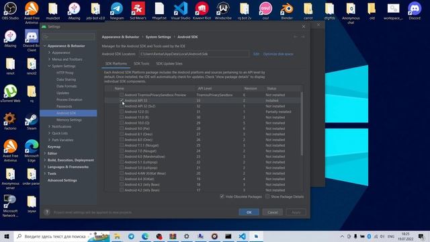
Task: Expand Build, Execution, Deployment section
Action: (x=45, y=160)
